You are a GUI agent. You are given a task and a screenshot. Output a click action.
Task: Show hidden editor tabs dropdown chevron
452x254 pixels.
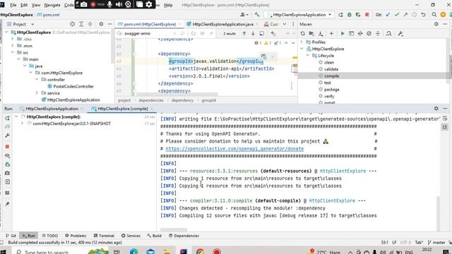click(x=285, y=24)
